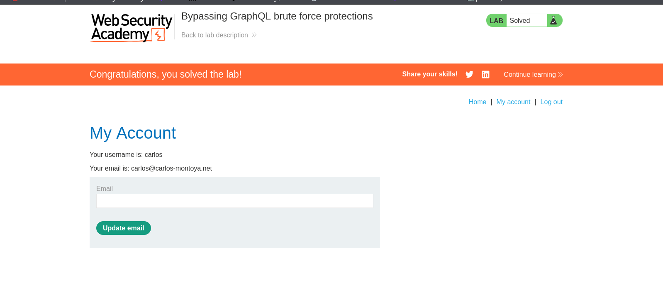The height and width of the screenshot is (281, 663).
Task: Click the My Account heading
Action: 133,133
